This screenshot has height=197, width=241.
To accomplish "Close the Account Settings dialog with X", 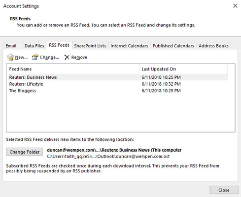I will pos(235,6).
